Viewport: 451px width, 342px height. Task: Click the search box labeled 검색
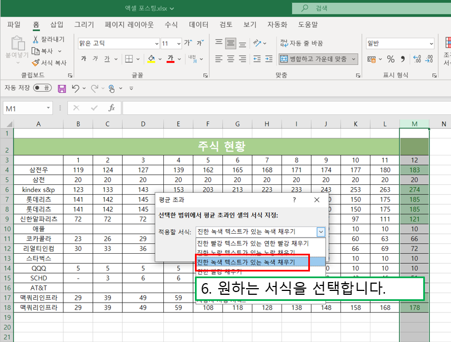point(372,8)
